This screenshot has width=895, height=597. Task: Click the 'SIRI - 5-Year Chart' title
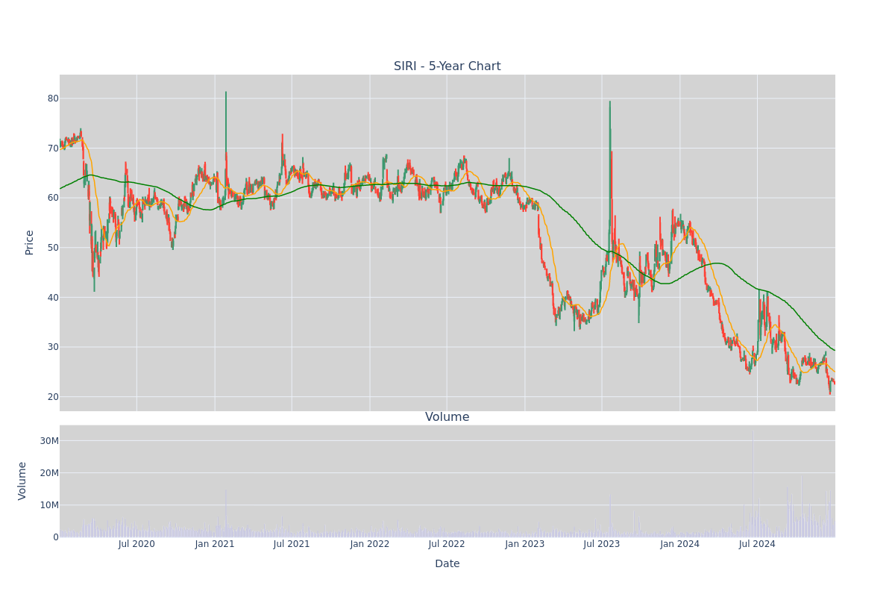click(x=447, y=66)
